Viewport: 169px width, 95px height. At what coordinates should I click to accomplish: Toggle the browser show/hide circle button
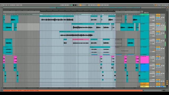coord(2,8)
